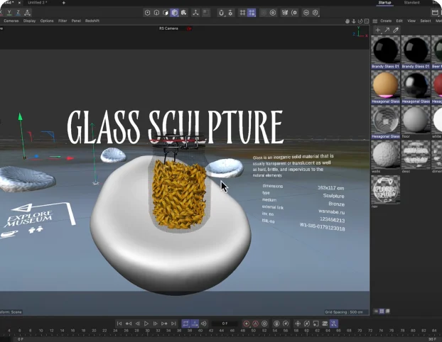Click the material eyedropper icon
The height and width of the screenshot is (342, 442).
(x=396, y=30)
